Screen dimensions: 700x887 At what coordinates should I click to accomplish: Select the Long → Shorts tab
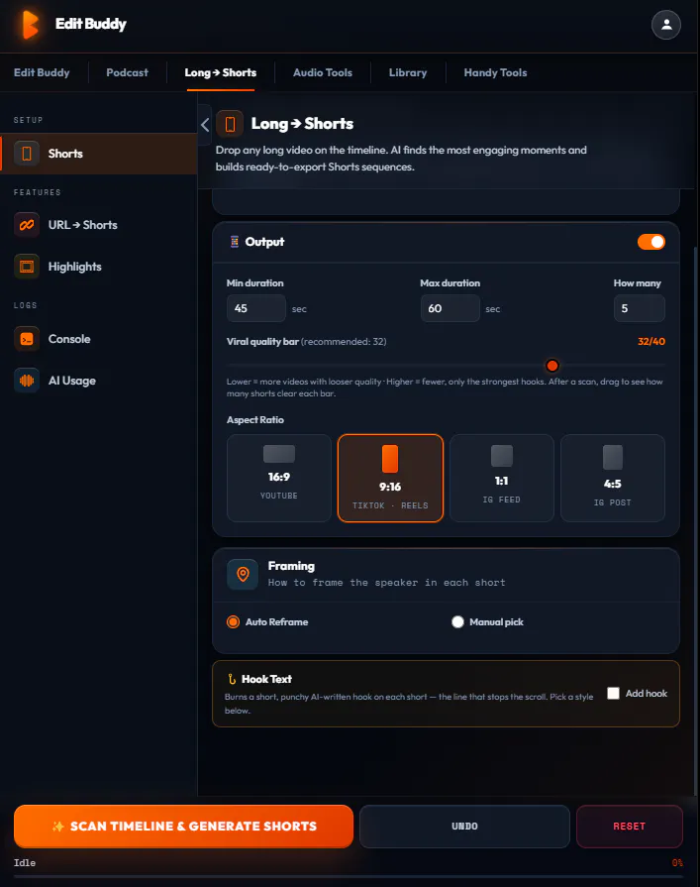point(221,72)
